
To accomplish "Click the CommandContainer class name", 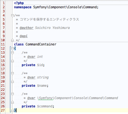I will click(41, 44).
